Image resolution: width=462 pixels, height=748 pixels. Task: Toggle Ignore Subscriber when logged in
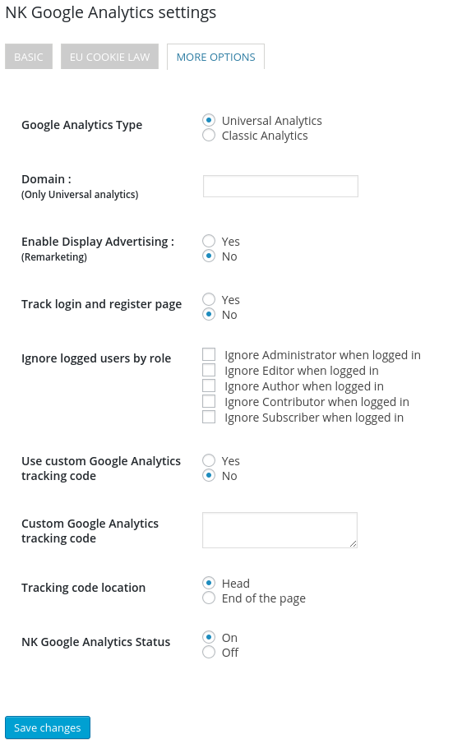(209, 417)
